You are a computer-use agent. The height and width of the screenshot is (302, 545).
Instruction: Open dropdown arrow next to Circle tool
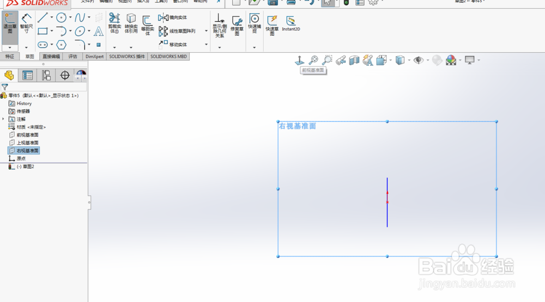(70, 17)
